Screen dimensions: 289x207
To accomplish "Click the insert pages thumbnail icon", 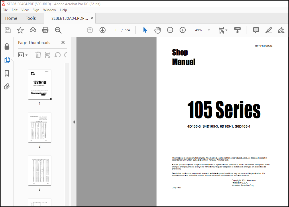I will tap(48, 55).
